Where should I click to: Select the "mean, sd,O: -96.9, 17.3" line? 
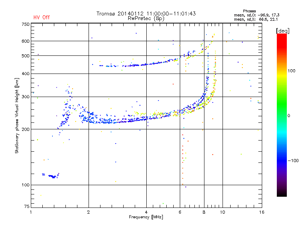[256, 15]
